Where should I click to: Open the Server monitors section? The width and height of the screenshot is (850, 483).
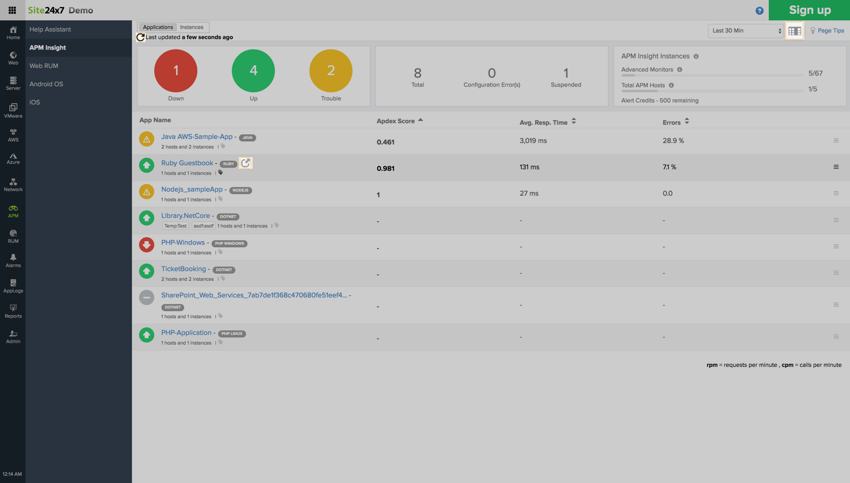[x=13, y=84]
